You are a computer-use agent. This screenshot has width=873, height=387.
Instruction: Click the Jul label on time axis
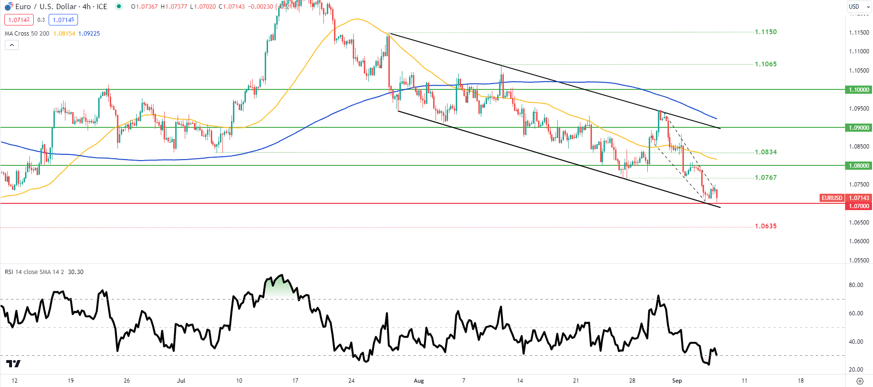tap(181, 381)
